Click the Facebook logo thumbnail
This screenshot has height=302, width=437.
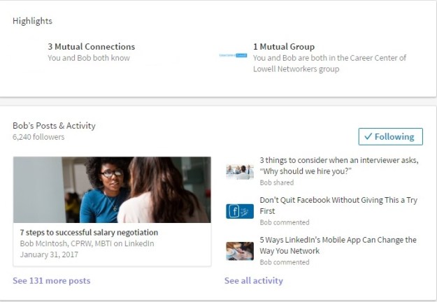[x=240, y=211]
